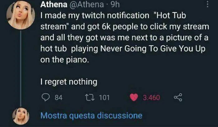This screenshot has height=127, width=218.
Task: Click the "I regret nothing" line
Action: pyautogui.click(x=69, y=82)
